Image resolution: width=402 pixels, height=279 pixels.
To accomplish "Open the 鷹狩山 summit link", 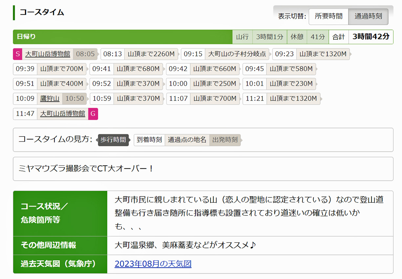I will (50, 99).
